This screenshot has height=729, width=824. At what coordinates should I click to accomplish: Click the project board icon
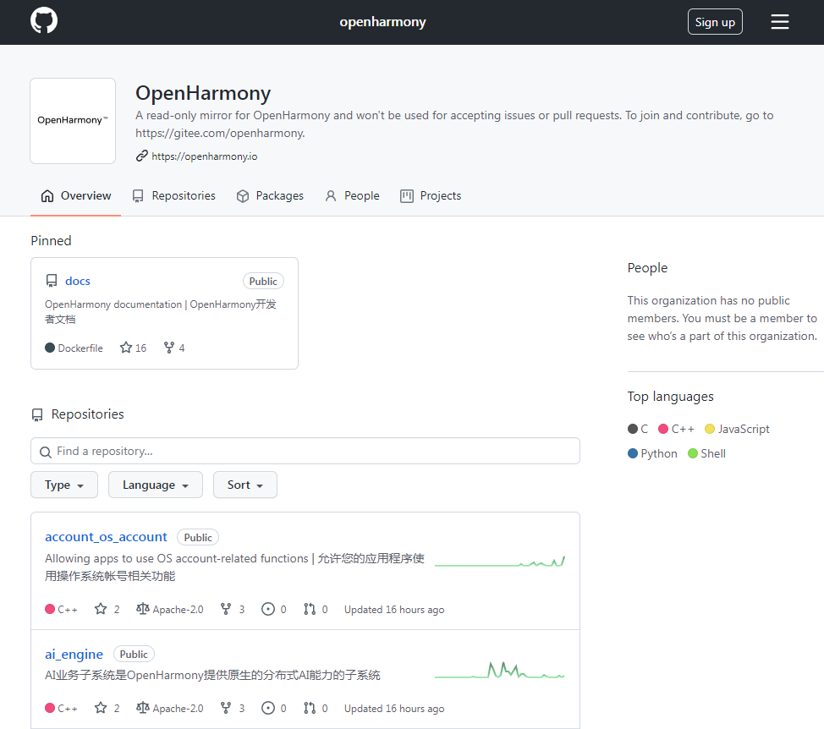(x=407, y=196)
